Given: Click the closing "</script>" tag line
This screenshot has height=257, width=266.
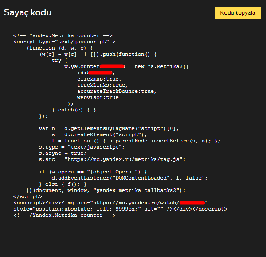Looking at the screenshot, I should point(27,196).
